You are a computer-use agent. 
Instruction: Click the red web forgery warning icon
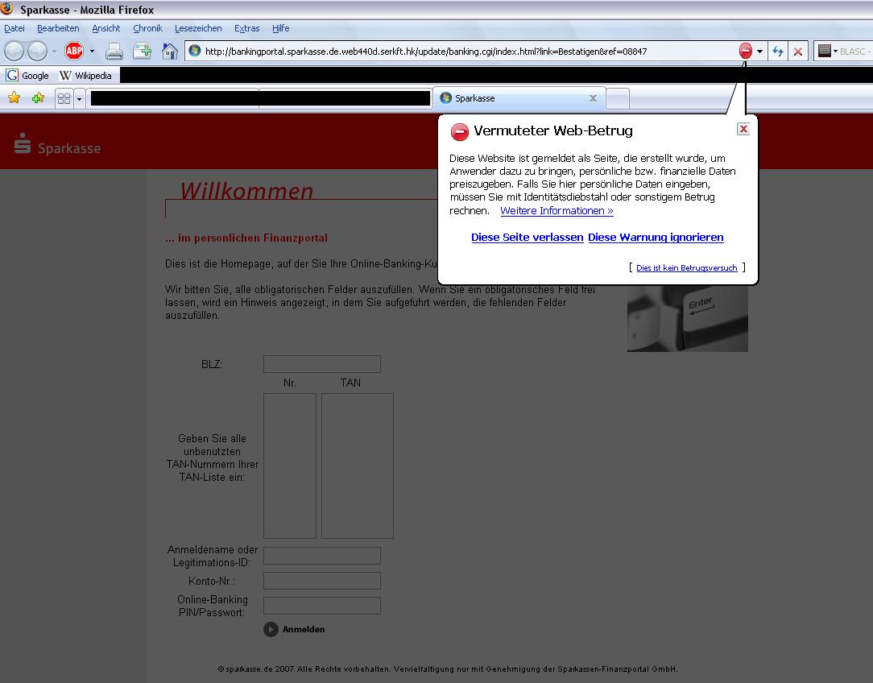745,52
